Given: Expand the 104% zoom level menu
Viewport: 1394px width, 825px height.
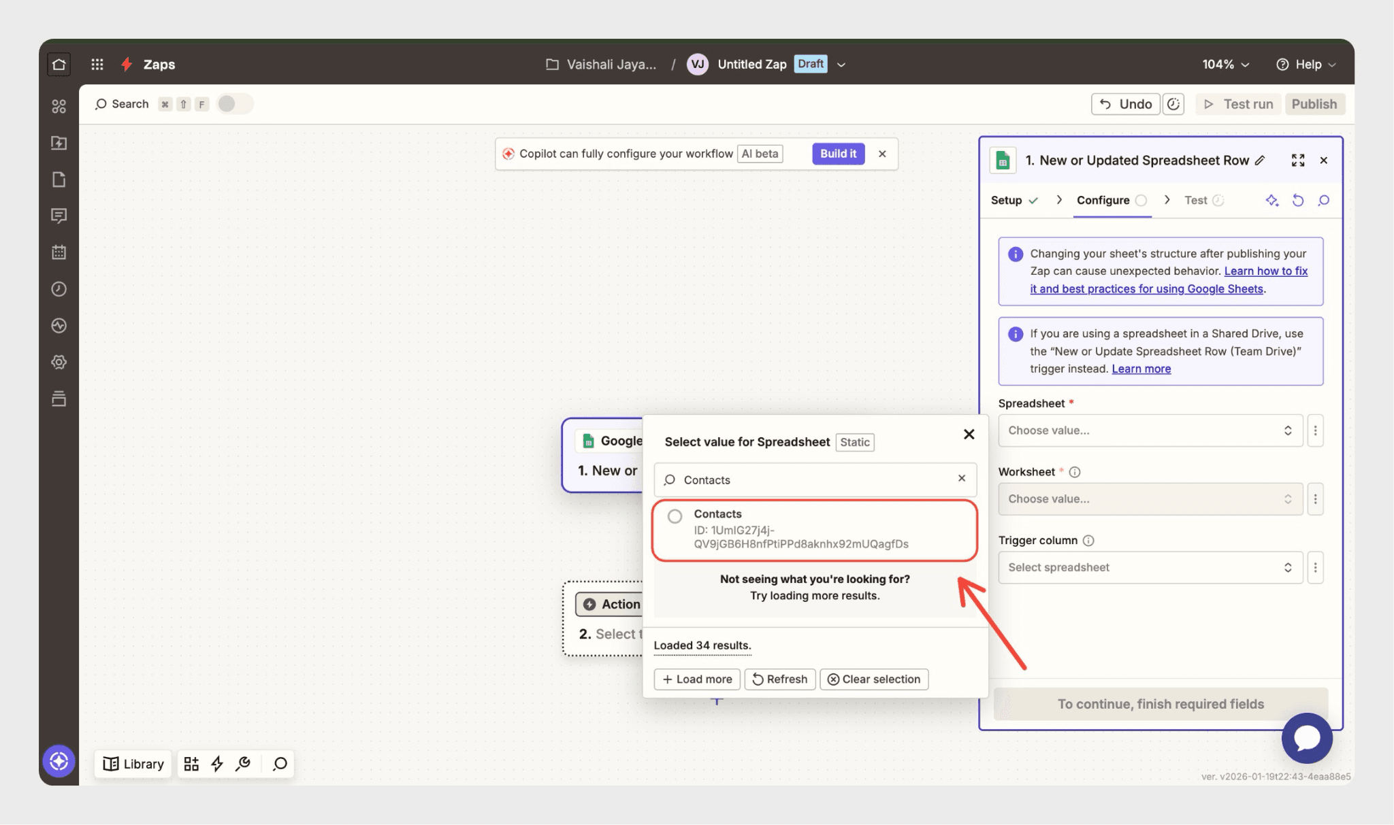Looking at the screenshot, I should point(1225,64).
